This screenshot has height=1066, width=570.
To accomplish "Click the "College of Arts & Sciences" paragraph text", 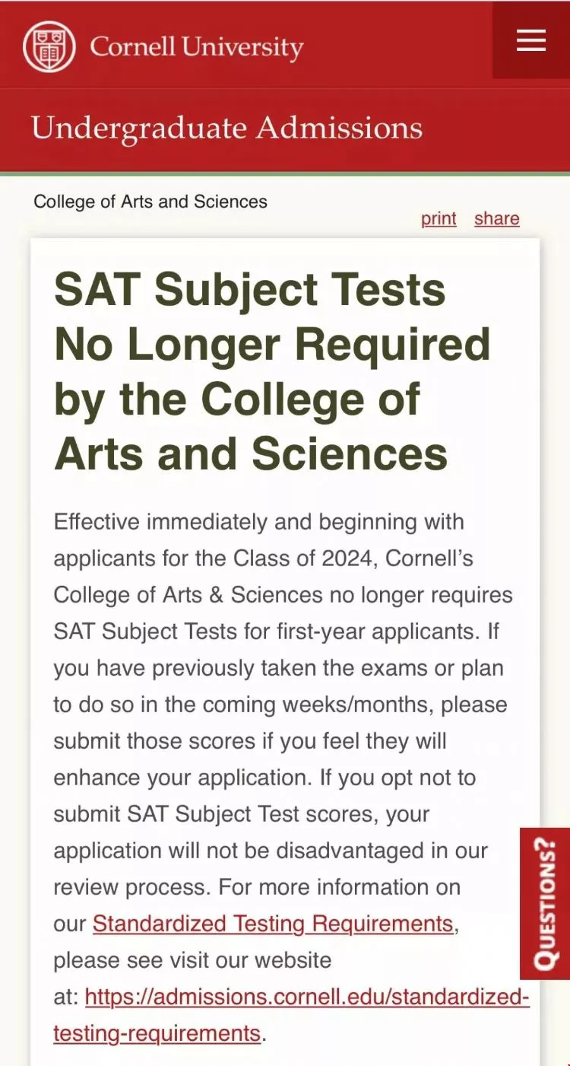I will [x=188, y=595].
